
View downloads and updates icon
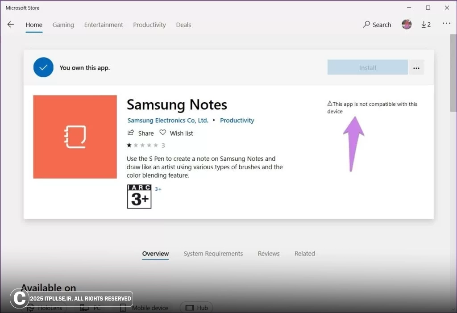pyautogui.click(x=426, y=25)
